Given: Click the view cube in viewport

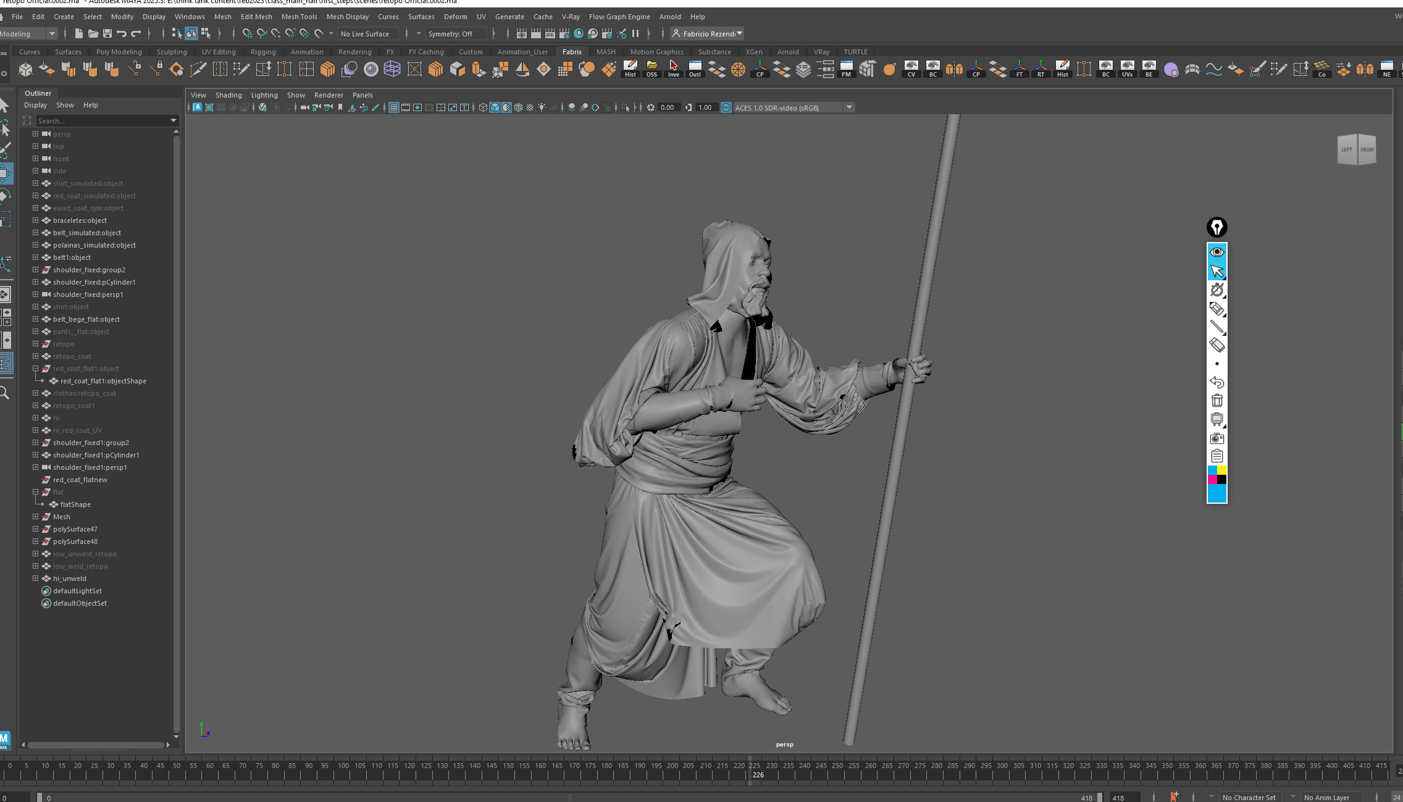Looking at the screenshot, I should (x=1356, y=149).
